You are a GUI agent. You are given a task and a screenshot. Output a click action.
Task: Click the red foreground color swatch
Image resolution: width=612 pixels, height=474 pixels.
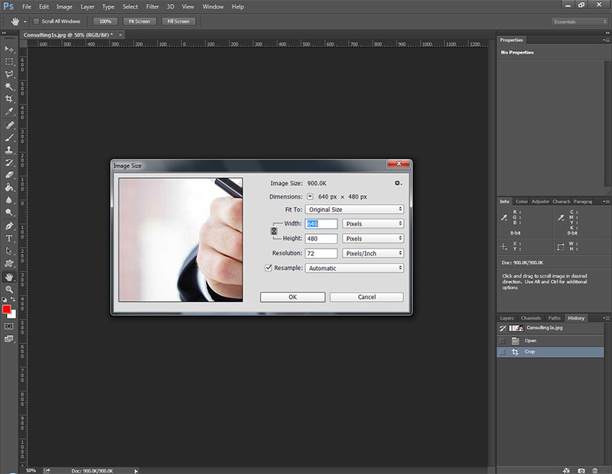7,310
